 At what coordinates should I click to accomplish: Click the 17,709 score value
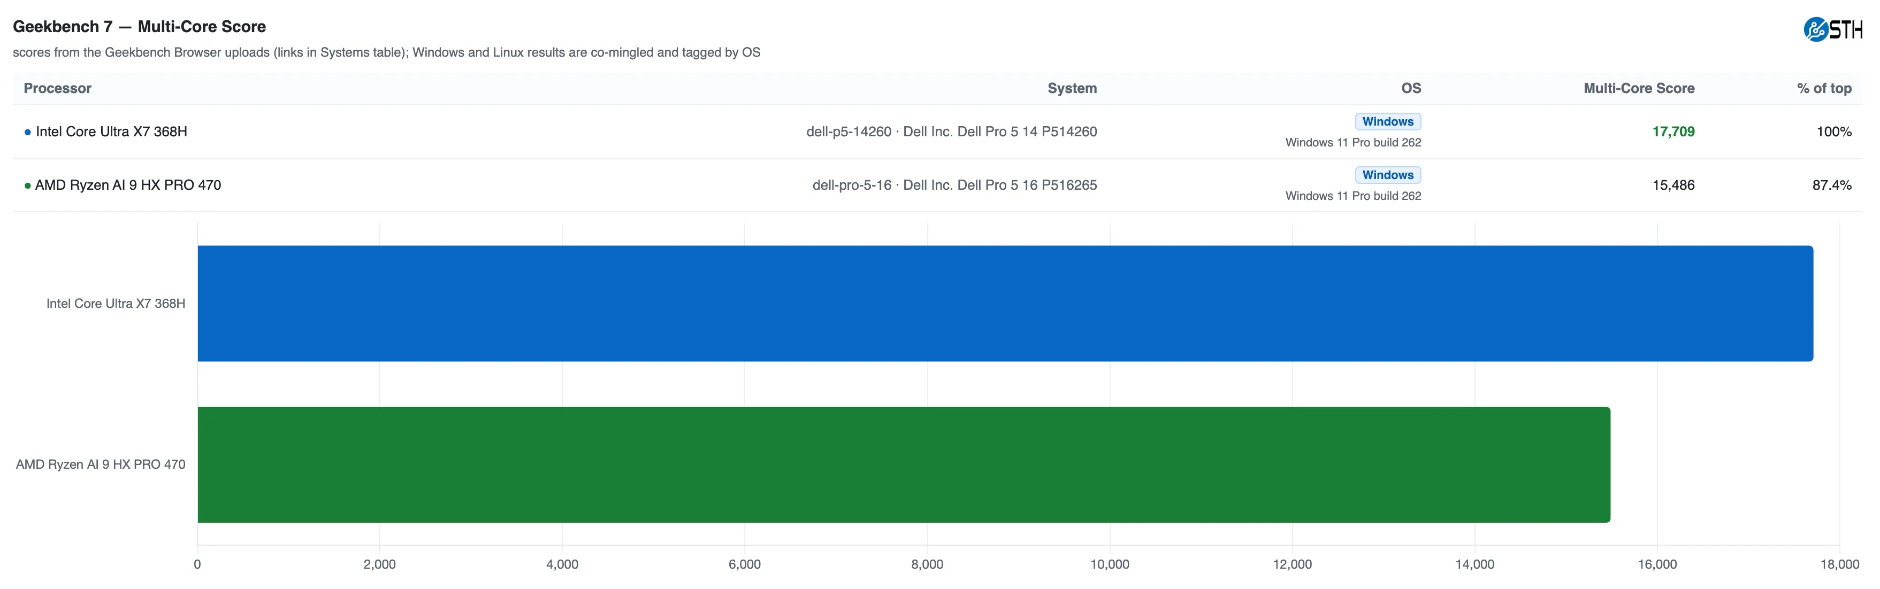point(1673,132)
